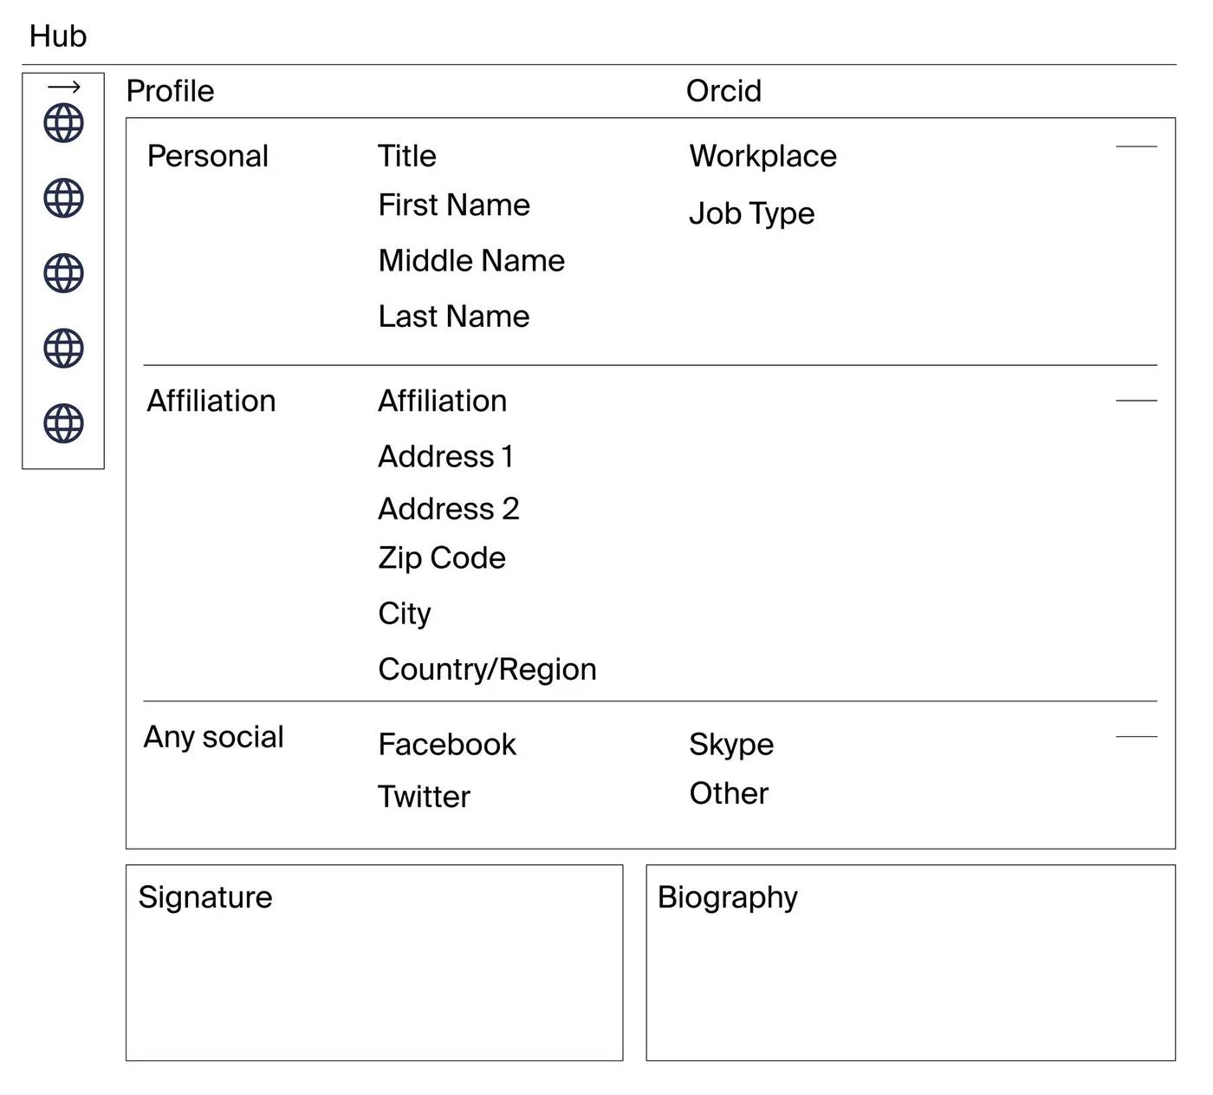
Task: Select the Address 2 field
Action: coord(449,509)
